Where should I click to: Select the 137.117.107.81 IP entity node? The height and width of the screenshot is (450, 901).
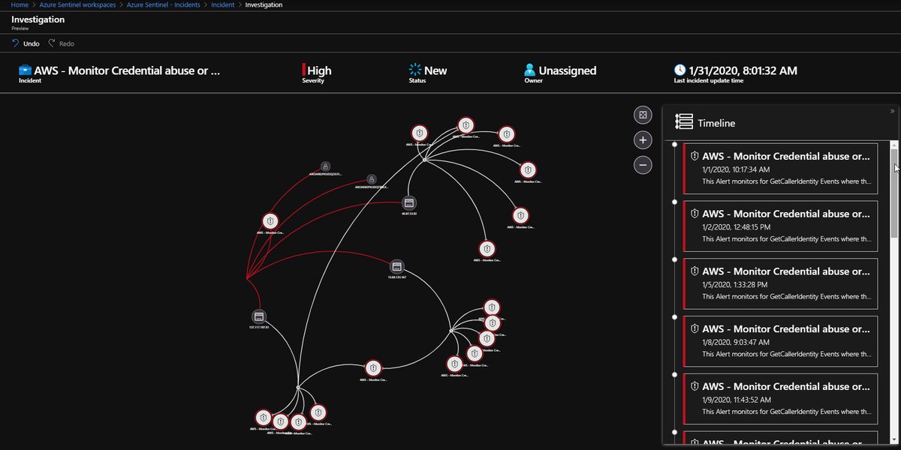click(x=259, y=316)
